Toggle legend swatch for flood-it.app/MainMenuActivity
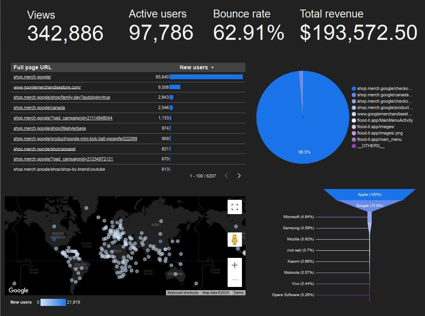The image size is (425, 316). (354, 120)
